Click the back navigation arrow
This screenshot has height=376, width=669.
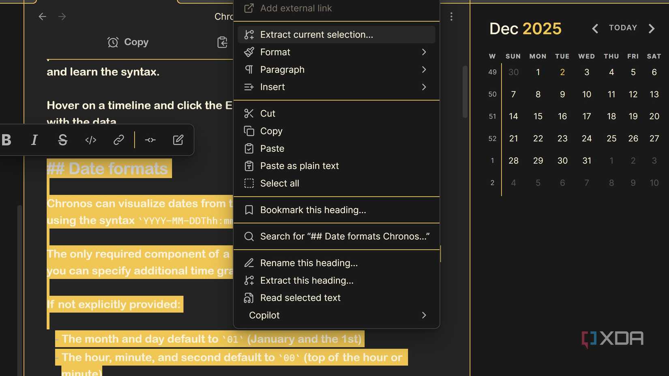pyautogui.click(x=42, y=16)
